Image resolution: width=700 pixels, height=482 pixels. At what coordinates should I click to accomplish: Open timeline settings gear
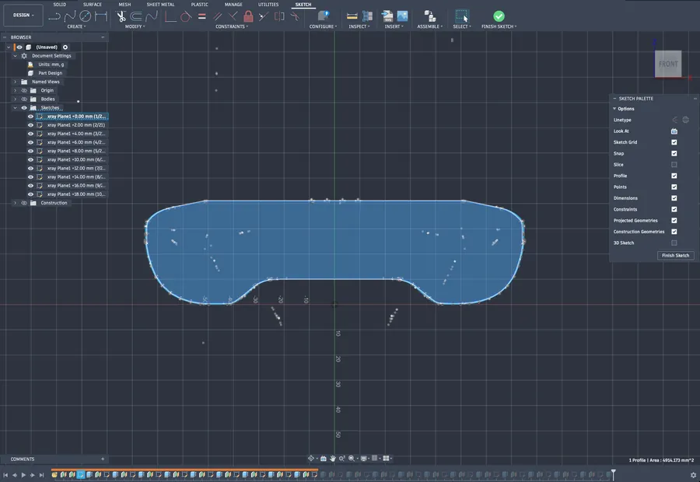point(693,475)
